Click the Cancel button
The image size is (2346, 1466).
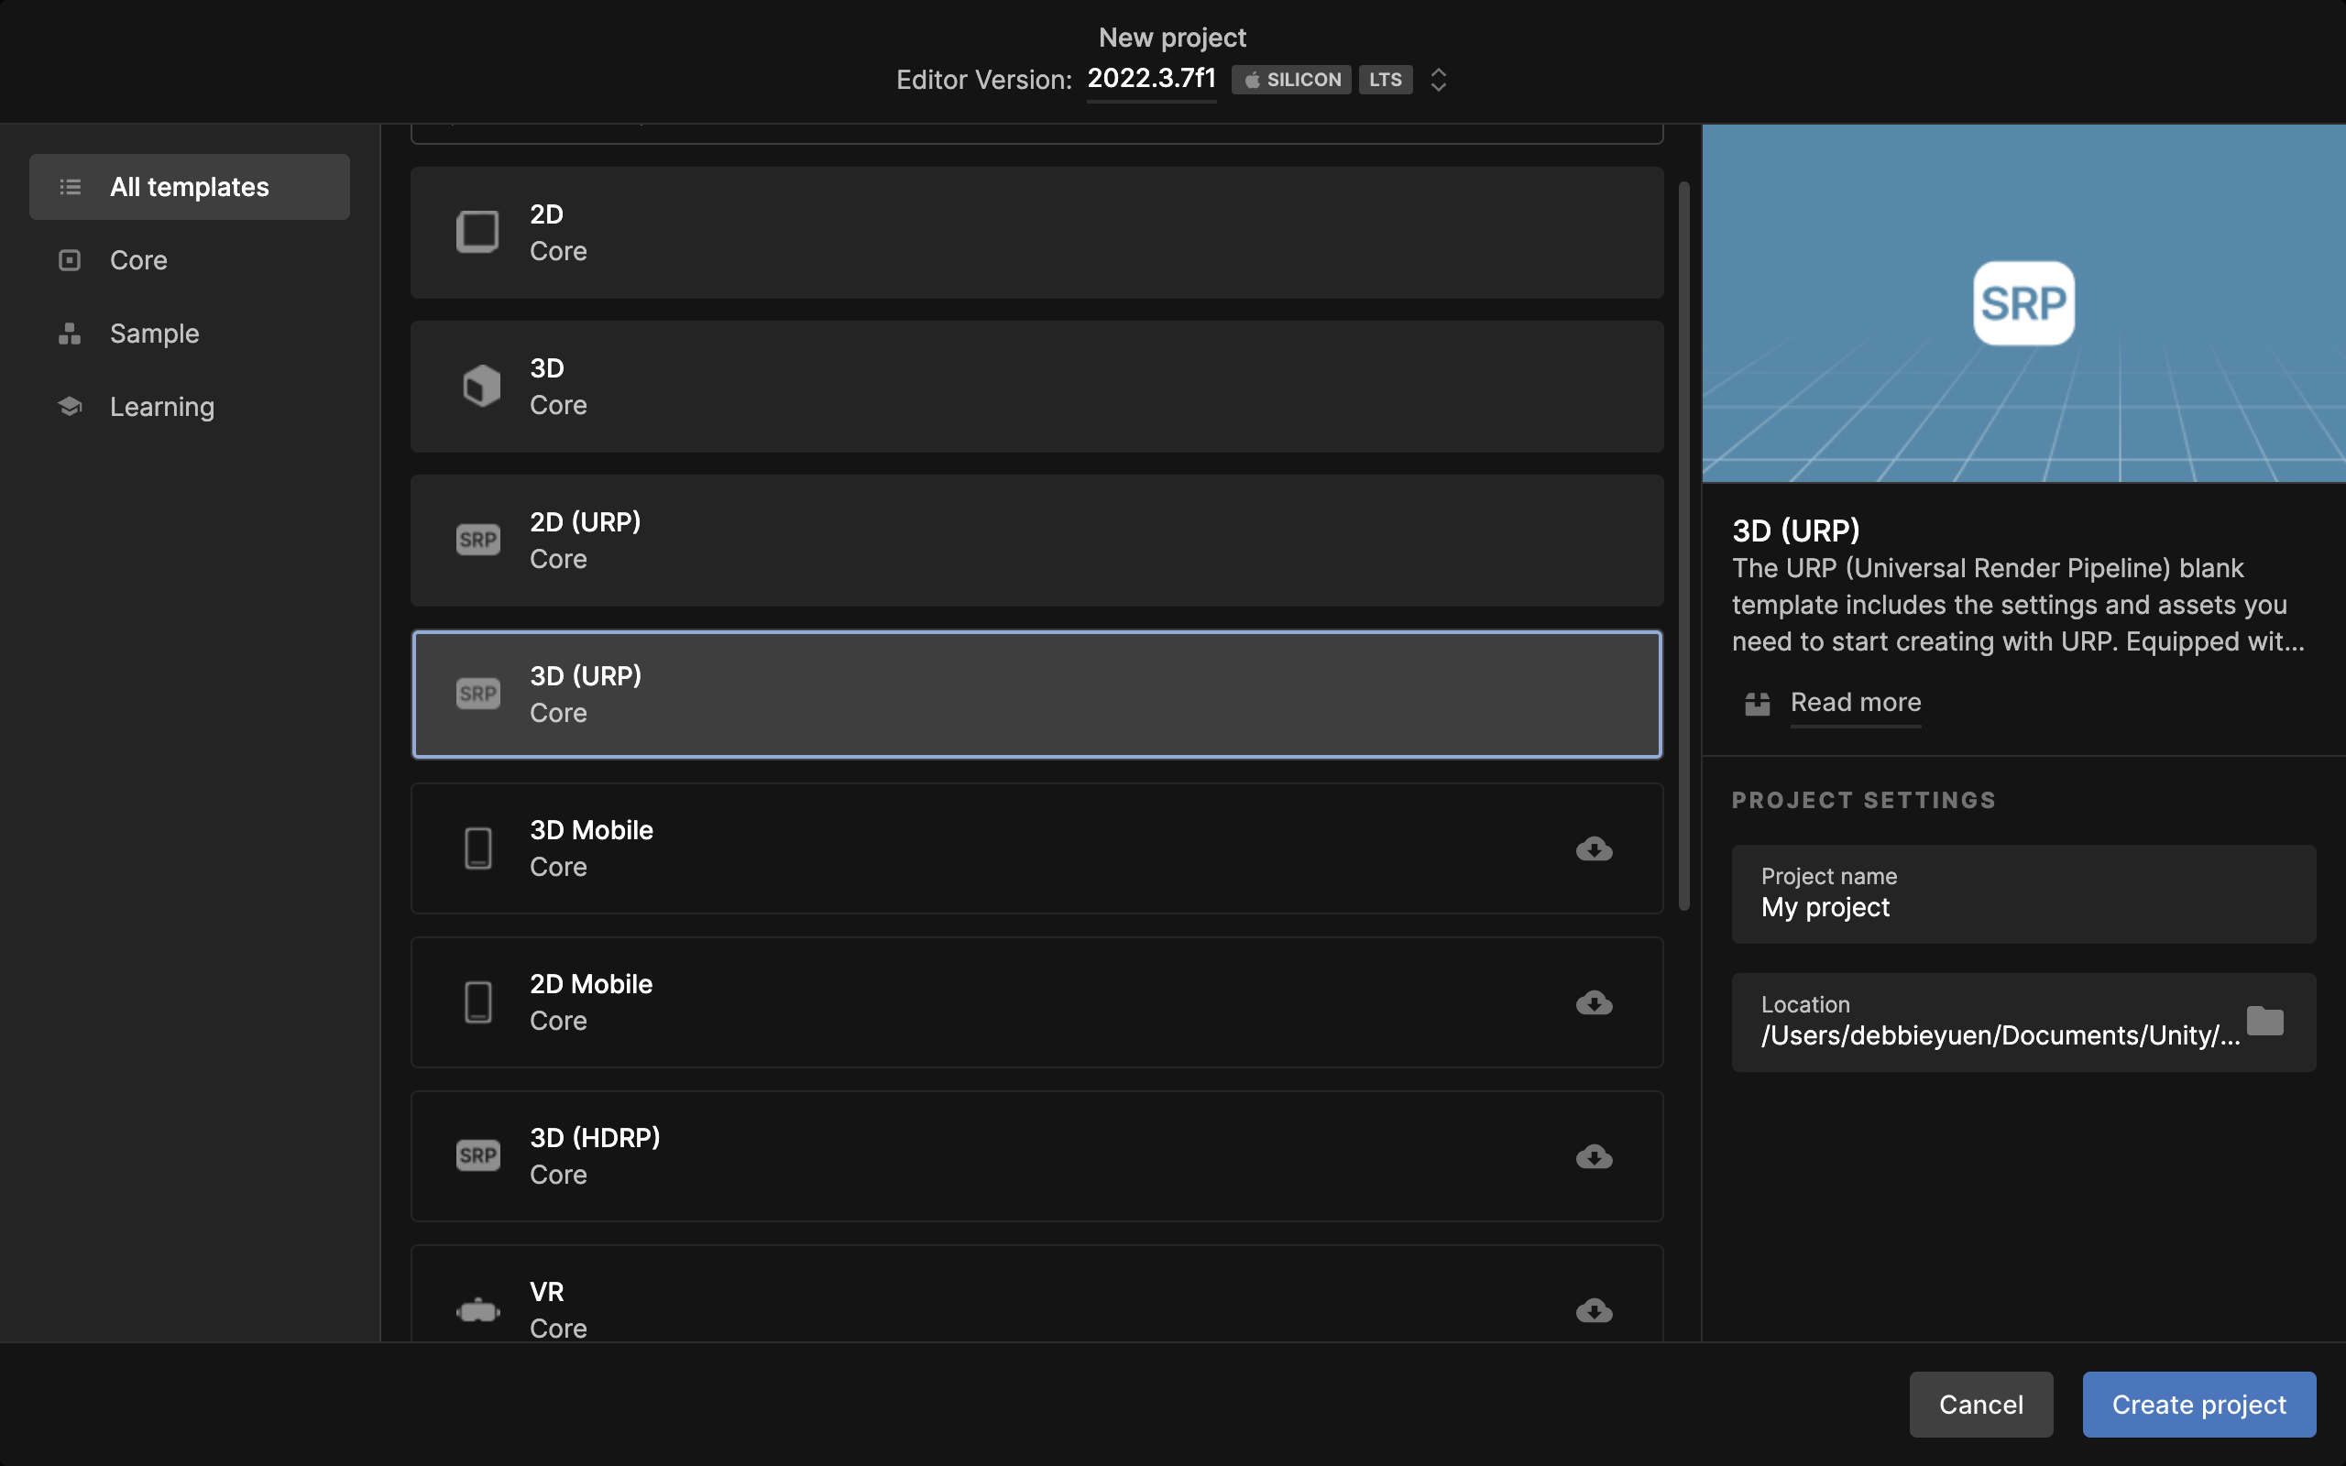[1980, 1404]
